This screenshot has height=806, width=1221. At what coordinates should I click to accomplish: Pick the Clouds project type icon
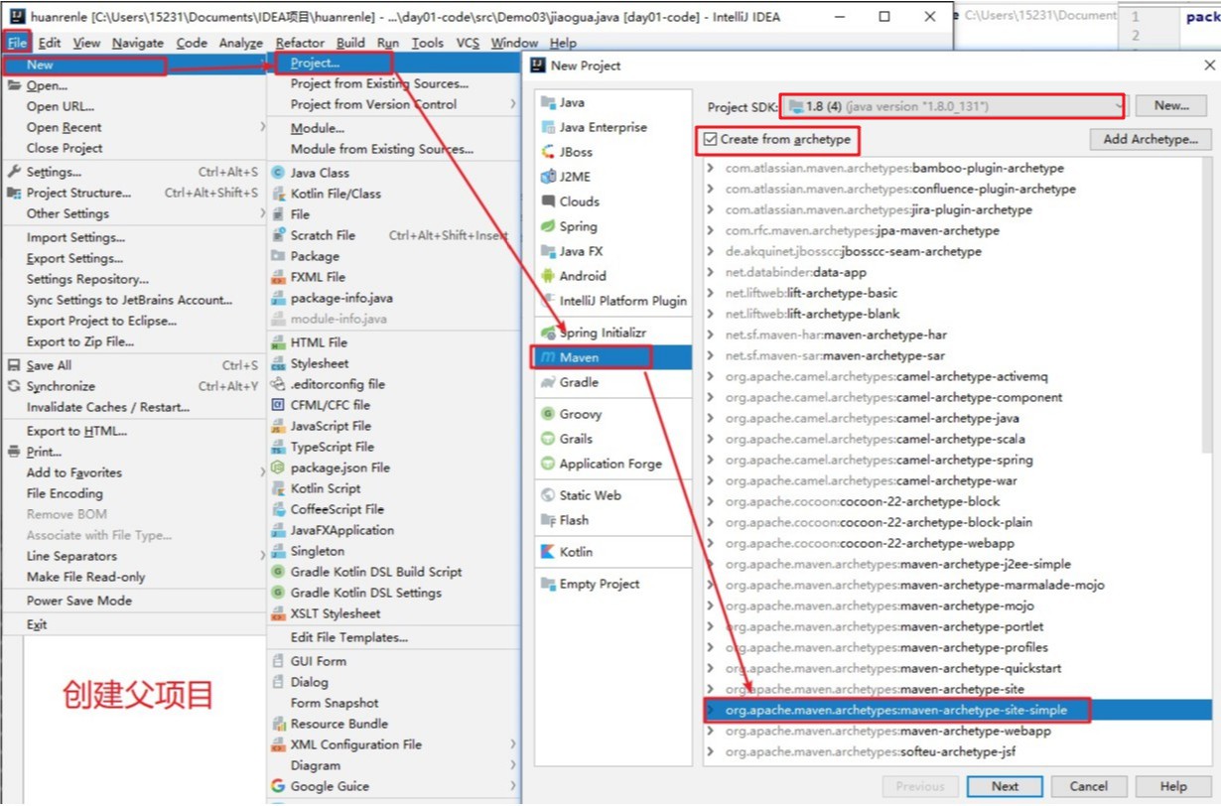[548, 201]
